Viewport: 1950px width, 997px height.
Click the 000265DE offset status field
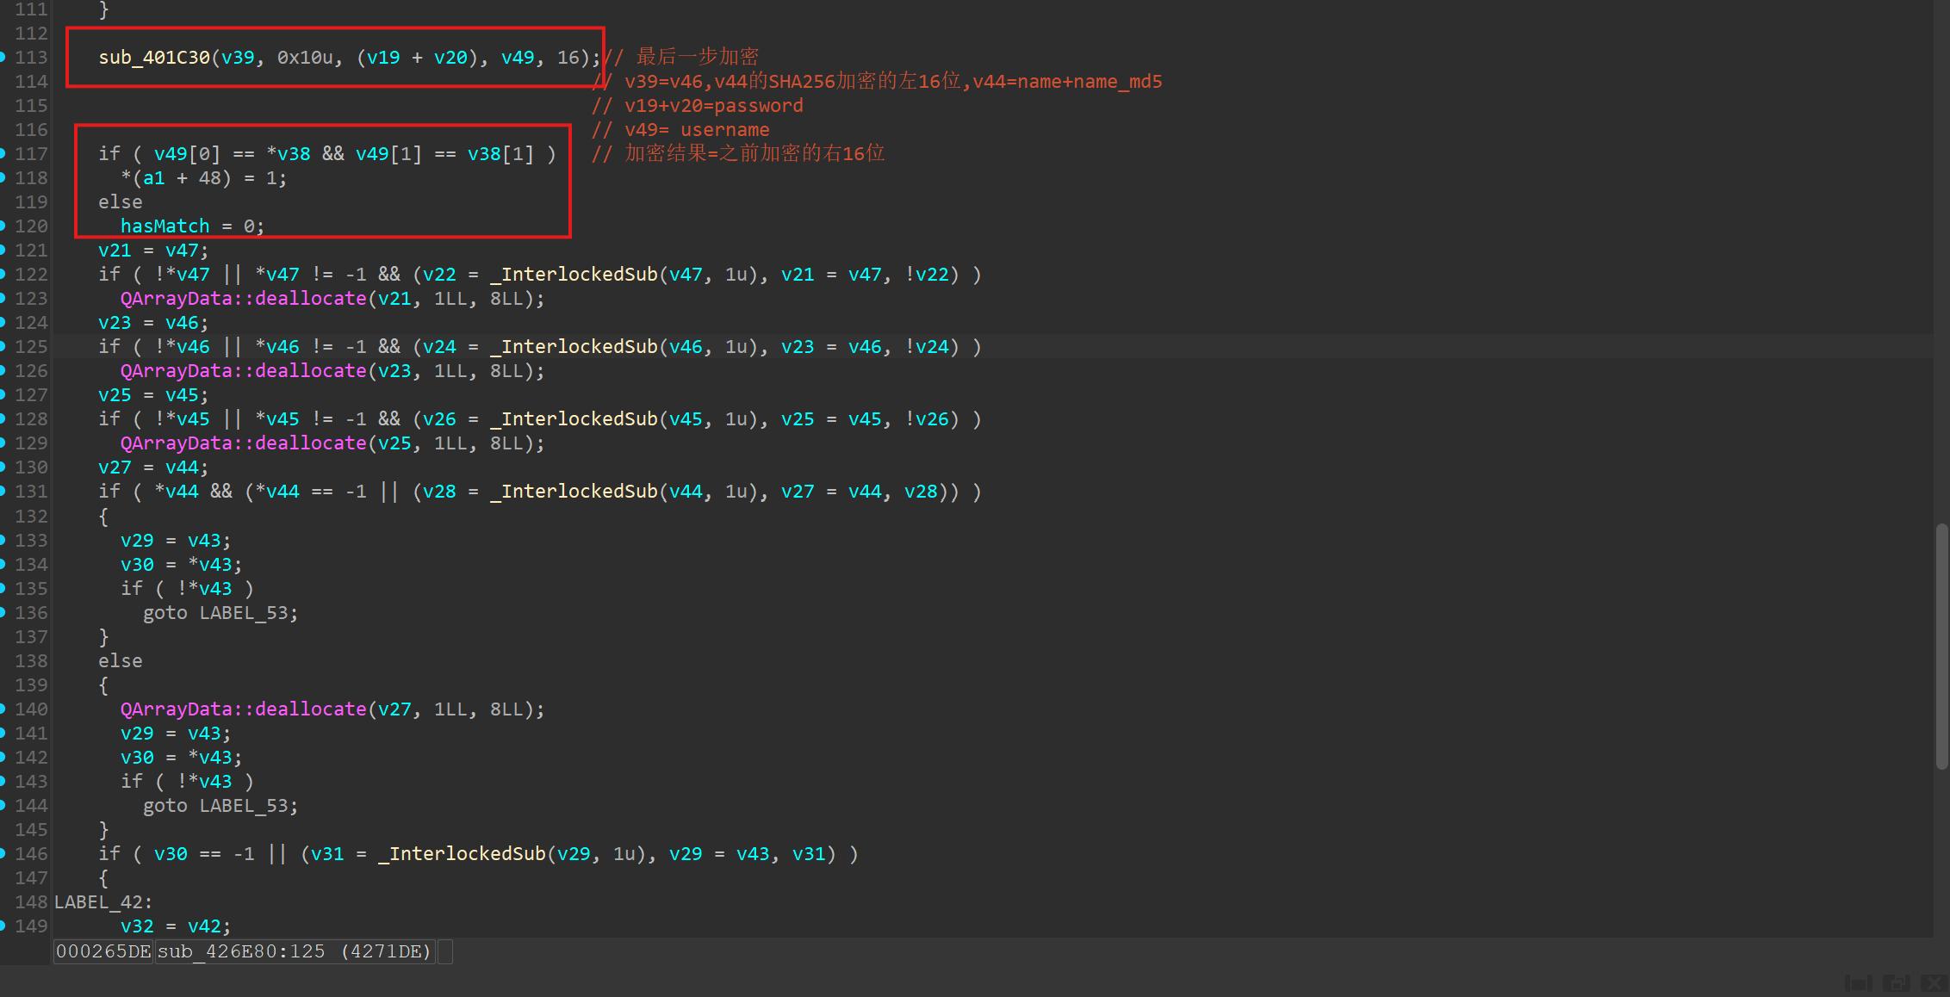[x=103, y=951]
